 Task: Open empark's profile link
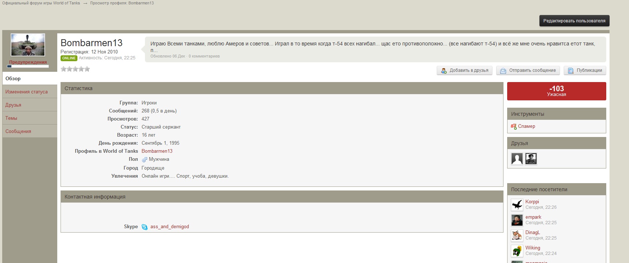[533, 217]
